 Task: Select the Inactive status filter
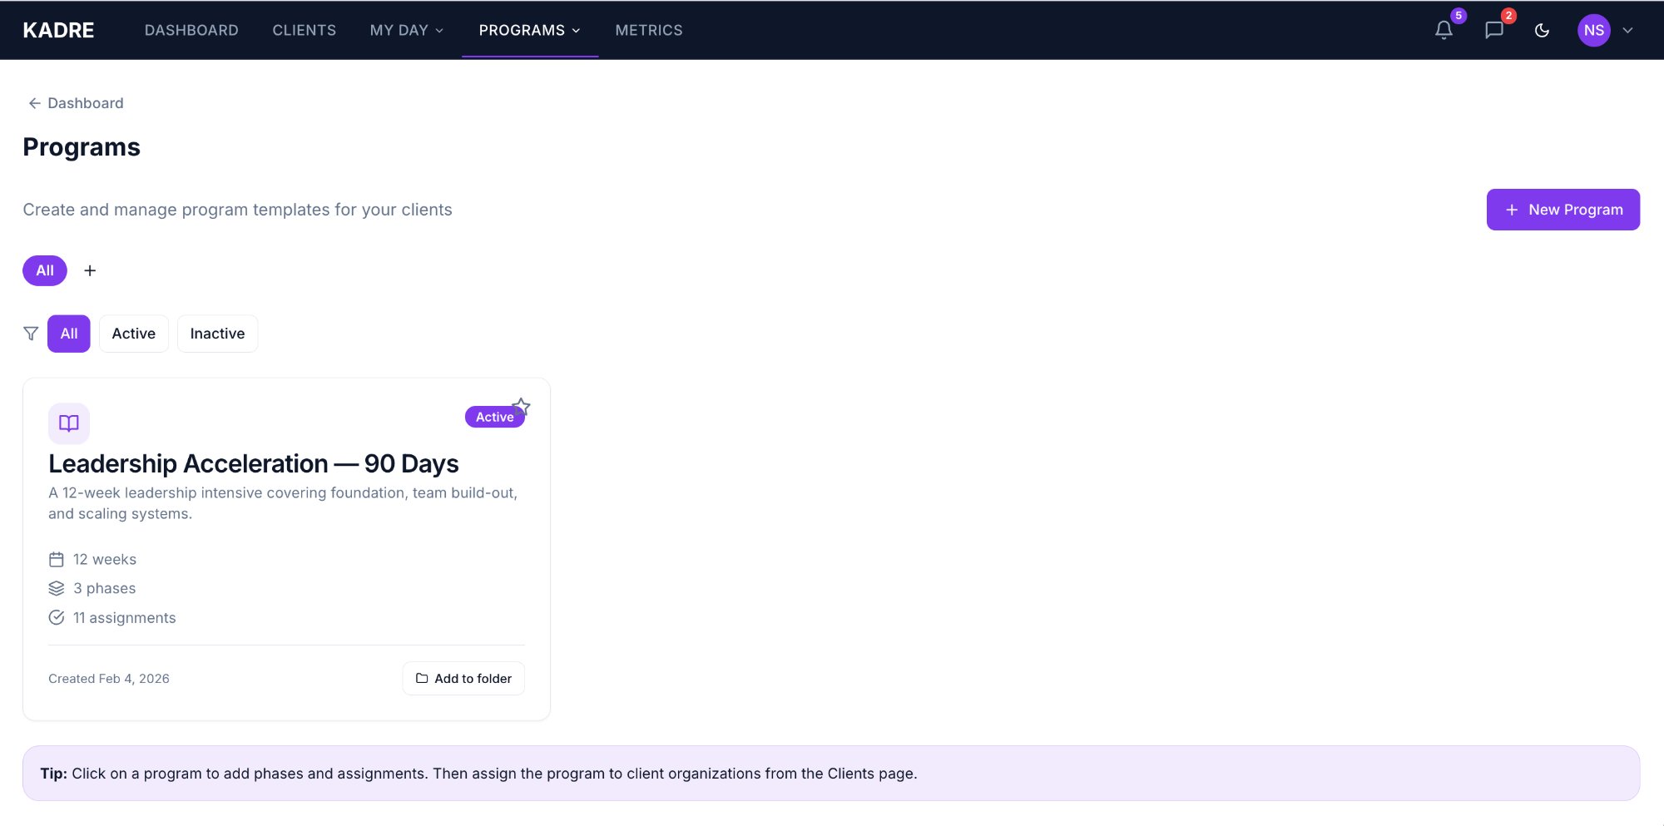click(217, 333)
